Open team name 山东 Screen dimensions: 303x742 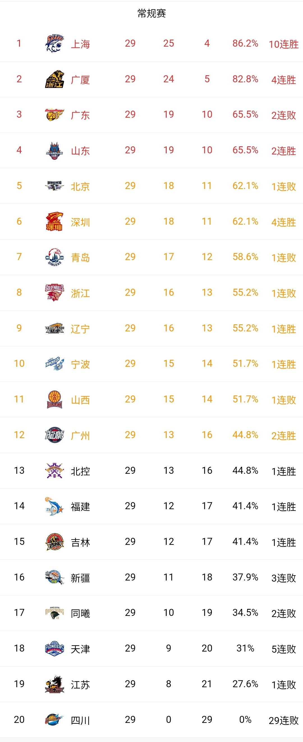(x=80, y=151)
